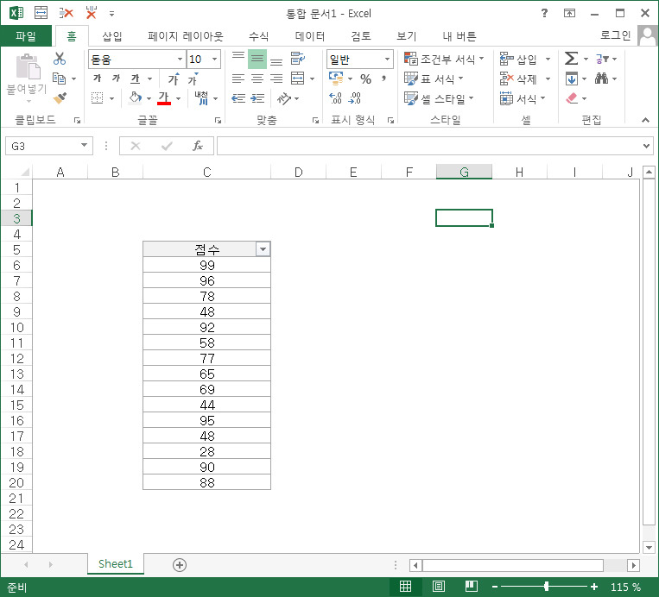Apply red font color 가

coord(164,98)
